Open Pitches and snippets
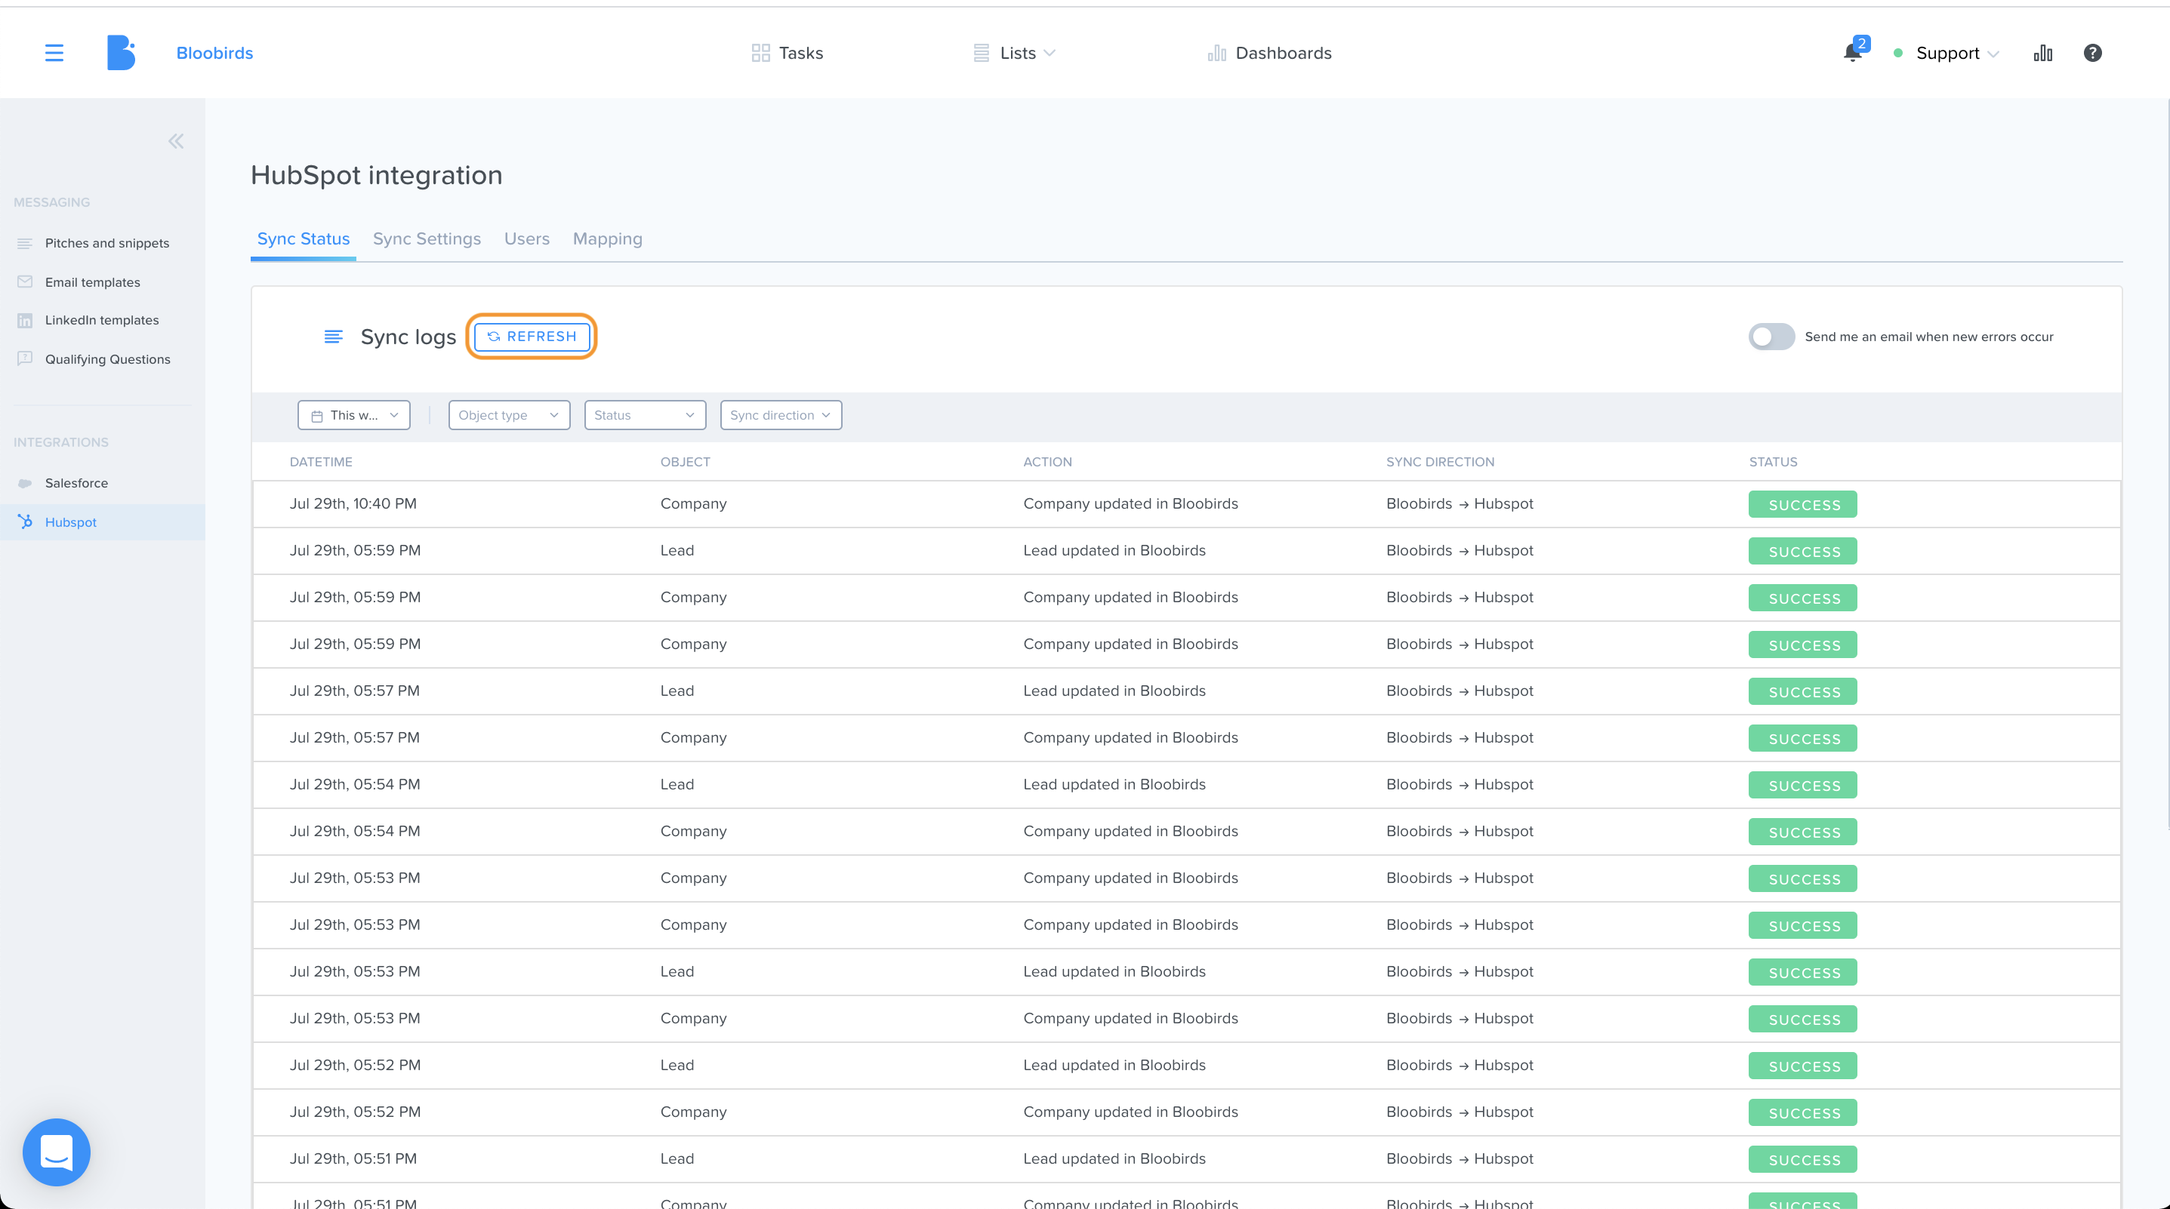The image size is (2170, 1209). coord(107,243)
